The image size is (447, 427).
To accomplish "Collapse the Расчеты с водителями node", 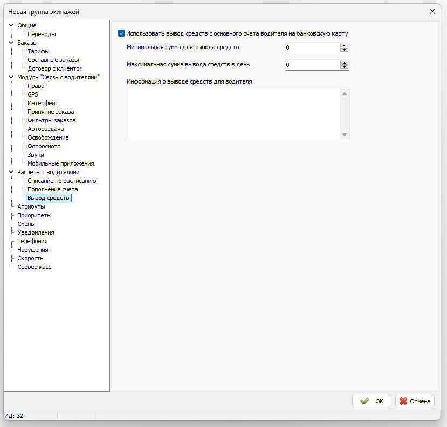I will 11,172.
